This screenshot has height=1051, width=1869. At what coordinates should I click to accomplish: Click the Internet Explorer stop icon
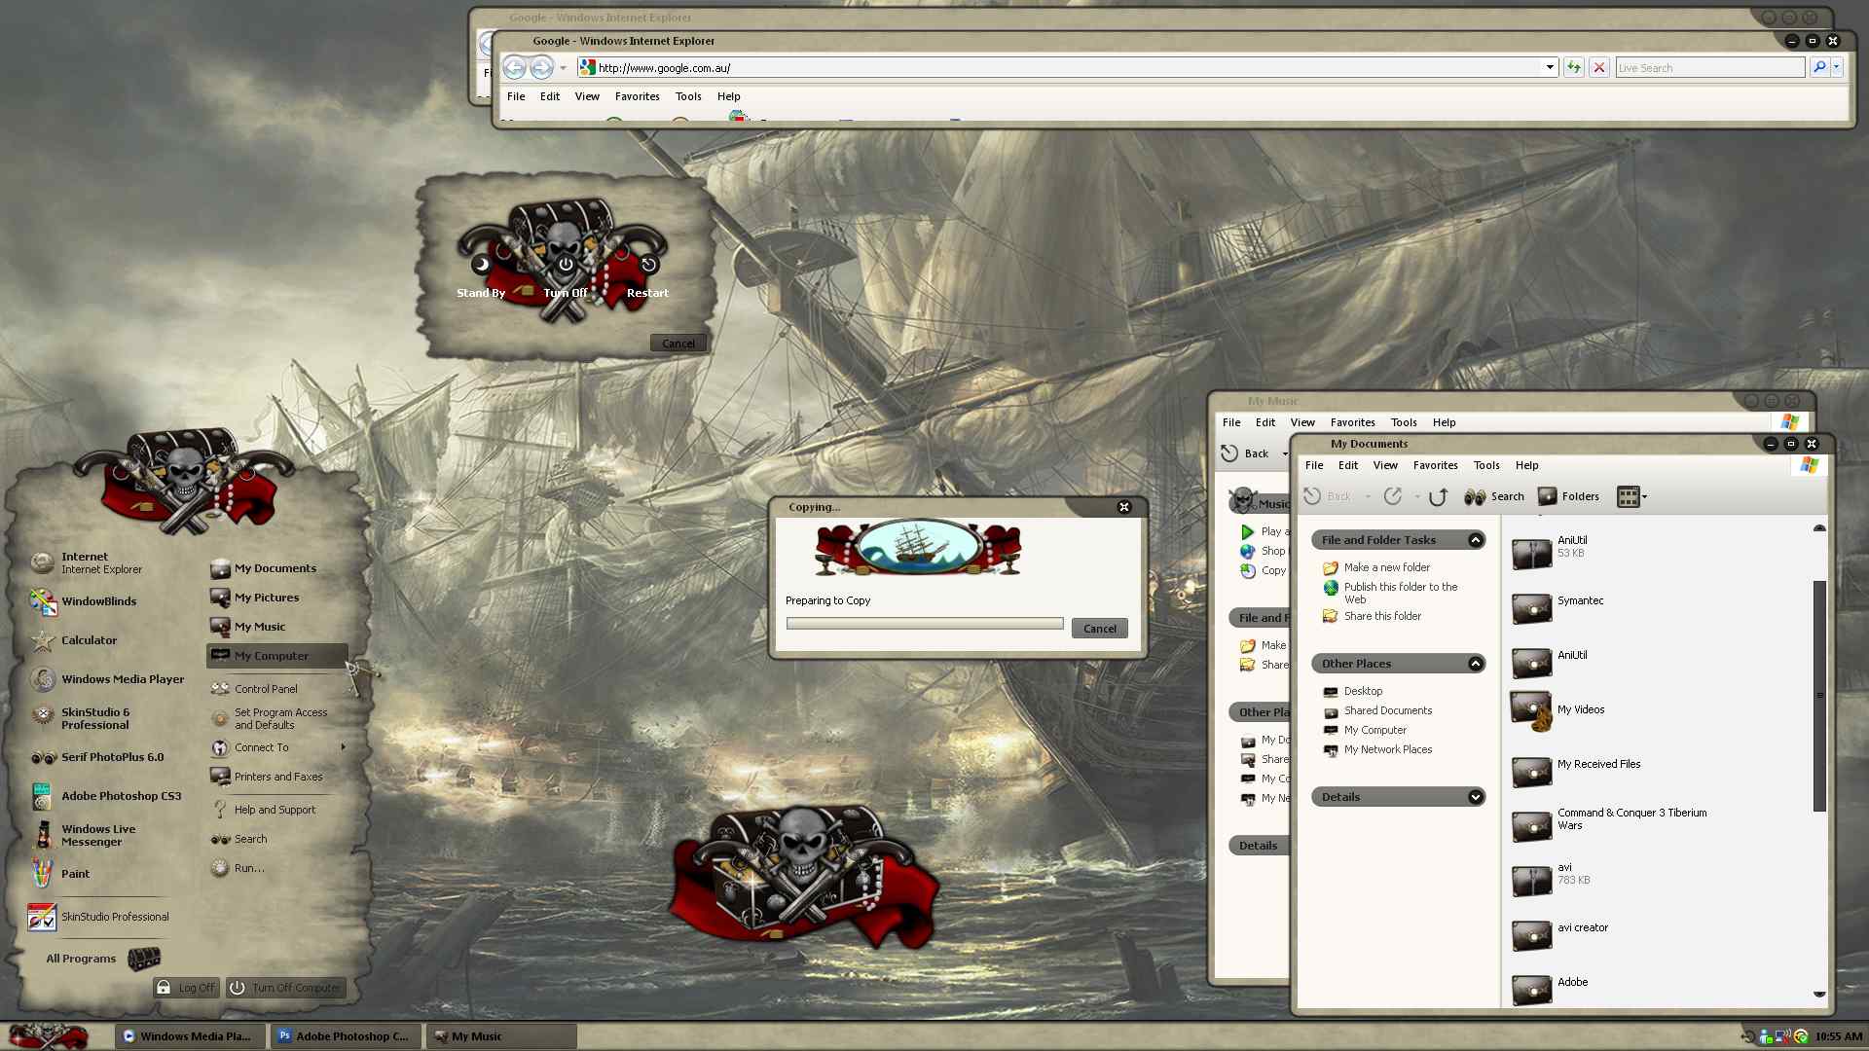(x=1598, y=68)
